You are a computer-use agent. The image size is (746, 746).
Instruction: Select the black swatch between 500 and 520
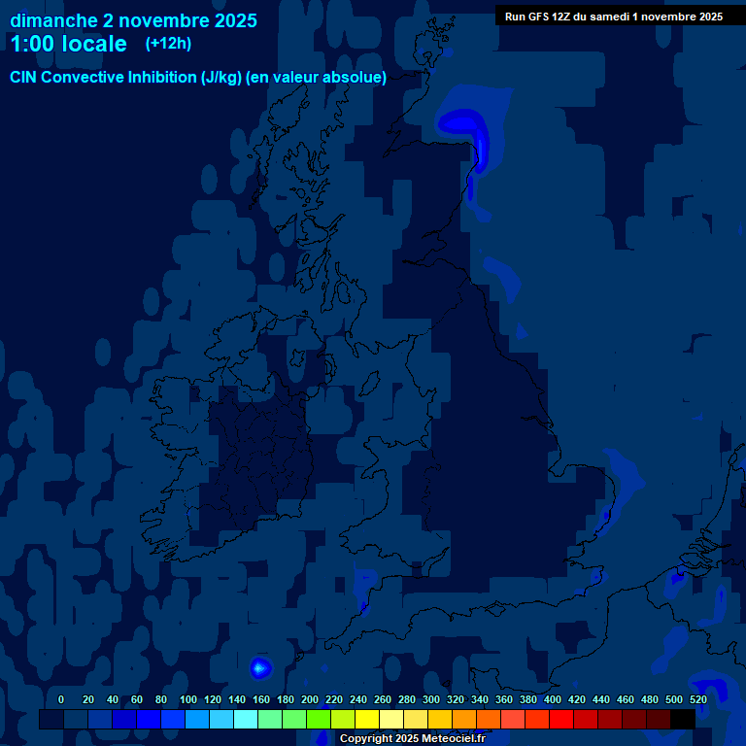coord(683,720)
